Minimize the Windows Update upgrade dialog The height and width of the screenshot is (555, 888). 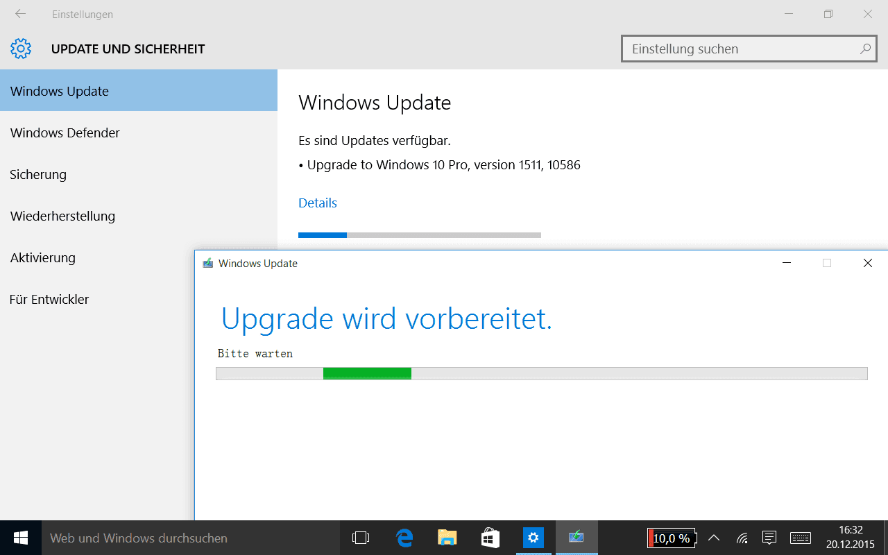click(786, 264)
